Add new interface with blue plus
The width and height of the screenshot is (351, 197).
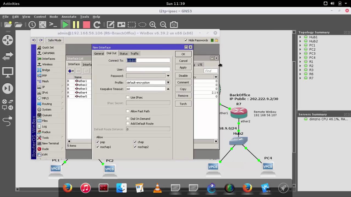point(70,71)
